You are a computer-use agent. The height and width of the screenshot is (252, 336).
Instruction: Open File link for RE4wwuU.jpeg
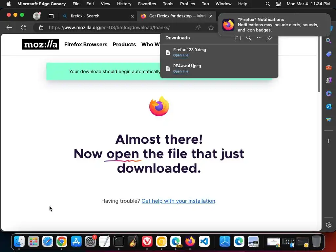(x=181, y=71)
